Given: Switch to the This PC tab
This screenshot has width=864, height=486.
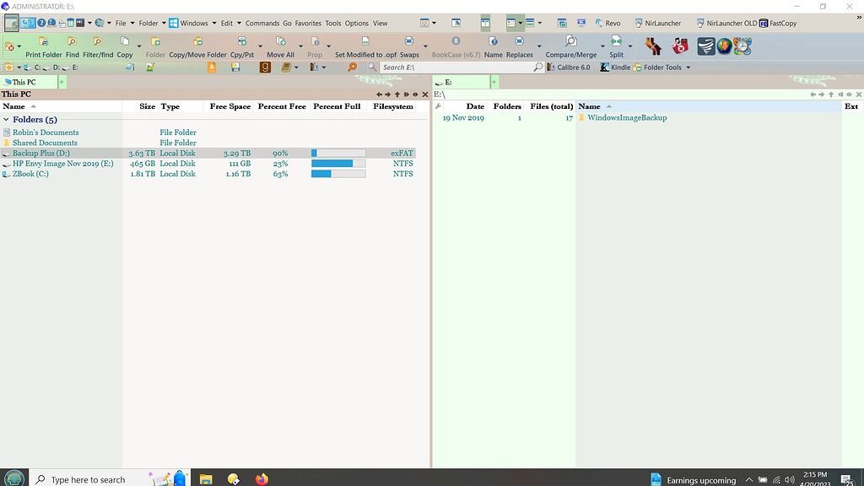Looking at the screenshot, I should click(x=23, y=81).
